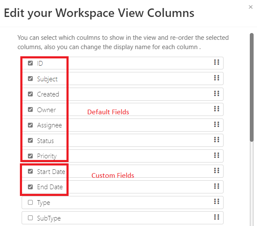This screenshot has height=226, width=257.
Task: Select the Status row reorder handle
Action: click(216, 140)
